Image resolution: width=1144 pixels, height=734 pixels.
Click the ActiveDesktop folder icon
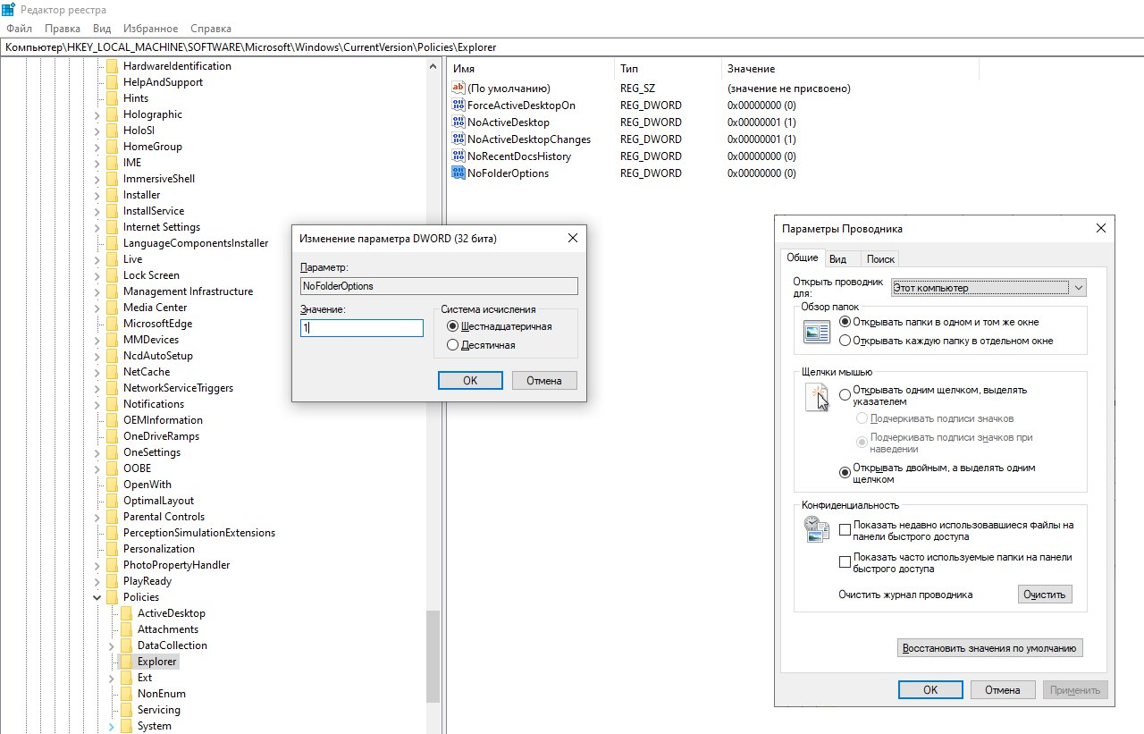click(x=126, y=613)
